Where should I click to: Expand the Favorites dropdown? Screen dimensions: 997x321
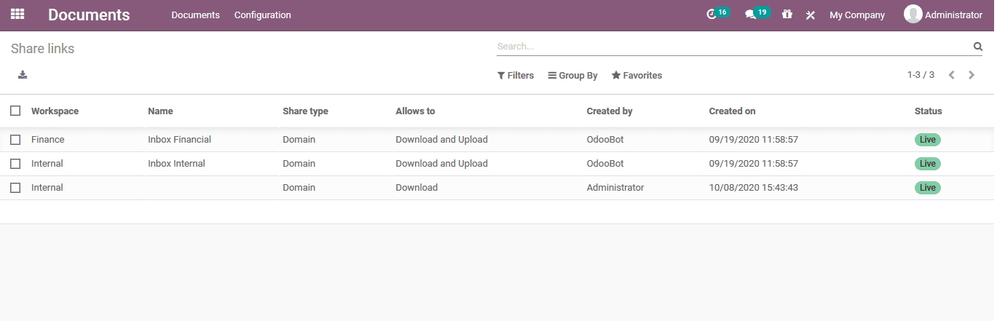(x=637, y=76)
